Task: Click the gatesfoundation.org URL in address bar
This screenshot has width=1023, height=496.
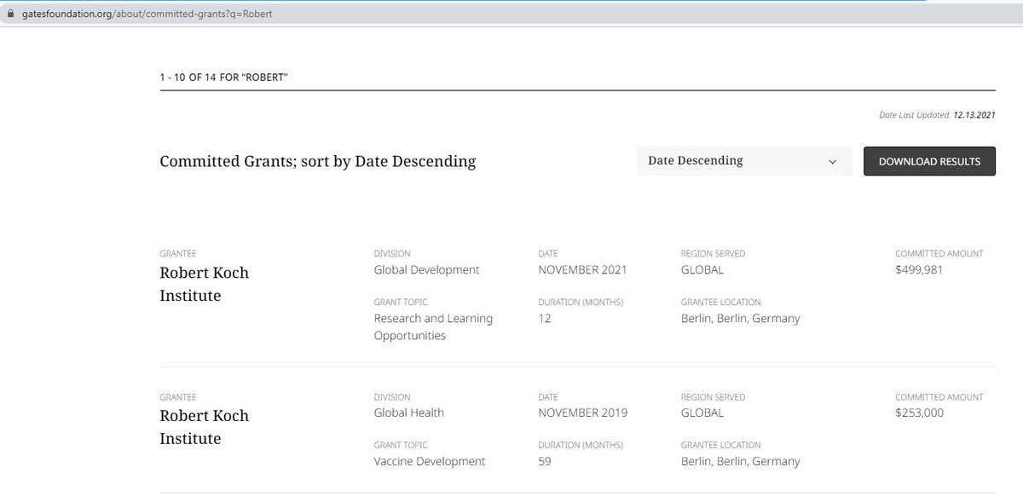Action: point(147,14)
